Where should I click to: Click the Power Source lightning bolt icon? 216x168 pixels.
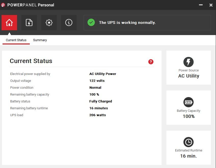pyautogui.click(x=189, y=62)
